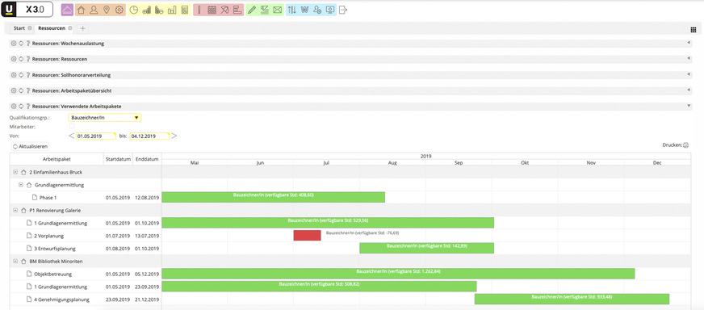Viewport: 704px width, 310px height.
Task: Select the Phase 1 work package row
Action: (x=86, y=197)
